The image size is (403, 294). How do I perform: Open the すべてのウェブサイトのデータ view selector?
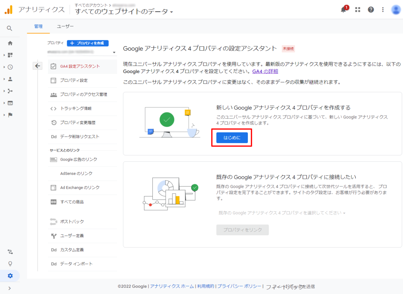coord(124,11)
